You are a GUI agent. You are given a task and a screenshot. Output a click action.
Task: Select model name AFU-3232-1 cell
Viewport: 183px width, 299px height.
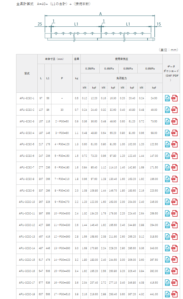tap(27, 98)
